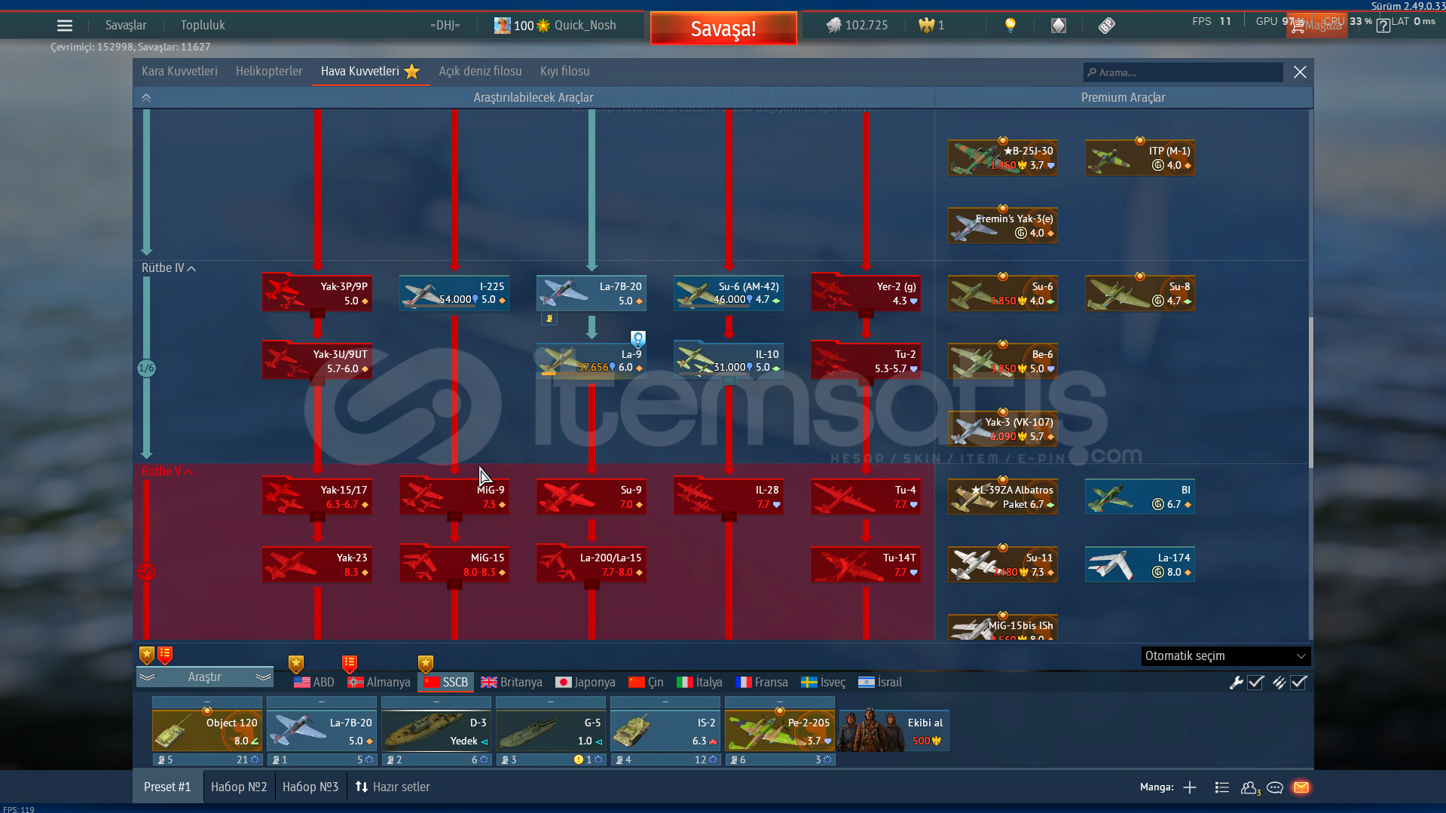
Task: Select the I-225 aircraft card
Action: pyautogui.click(x=454, y=294)
